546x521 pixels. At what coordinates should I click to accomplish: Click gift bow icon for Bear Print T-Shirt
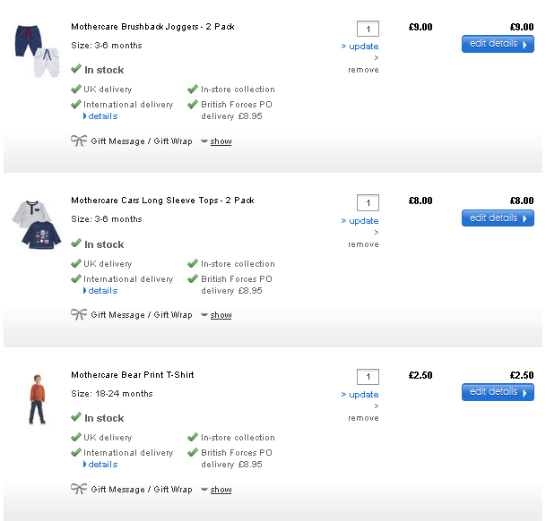79,489
